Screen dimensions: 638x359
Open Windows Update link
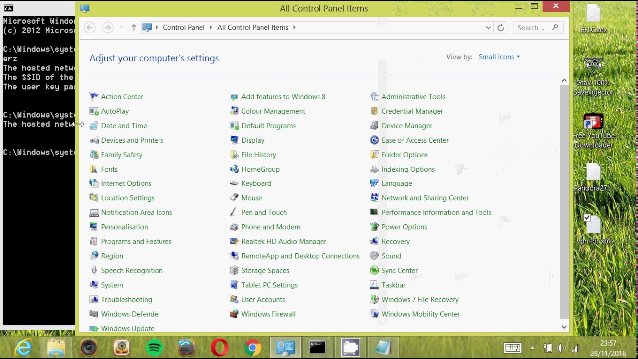pos(128,328)
